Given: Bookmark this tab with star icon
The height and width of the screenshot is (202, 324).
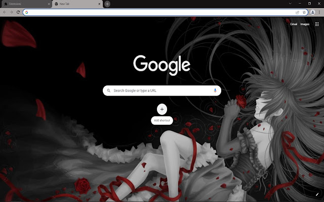Looking at the screenshot, I should (304, 12).
